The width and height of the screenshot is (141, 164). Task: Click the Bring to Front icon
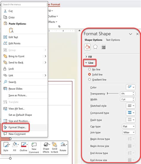pos(5,56)
